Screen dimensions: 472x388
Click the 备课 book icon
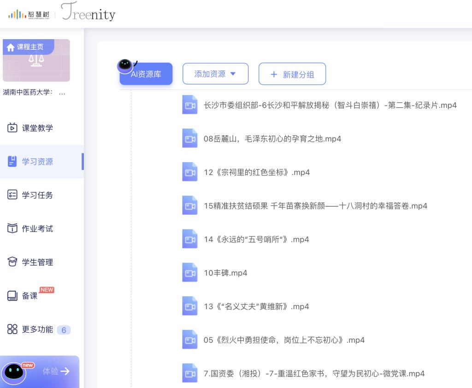point(12,296)
